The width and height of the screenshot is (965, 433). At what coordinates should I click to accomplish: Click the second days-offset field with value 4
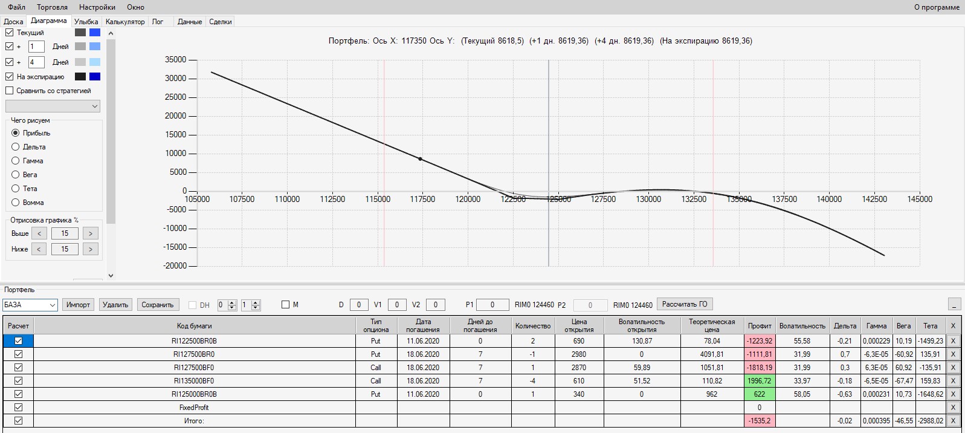point(36,62)
